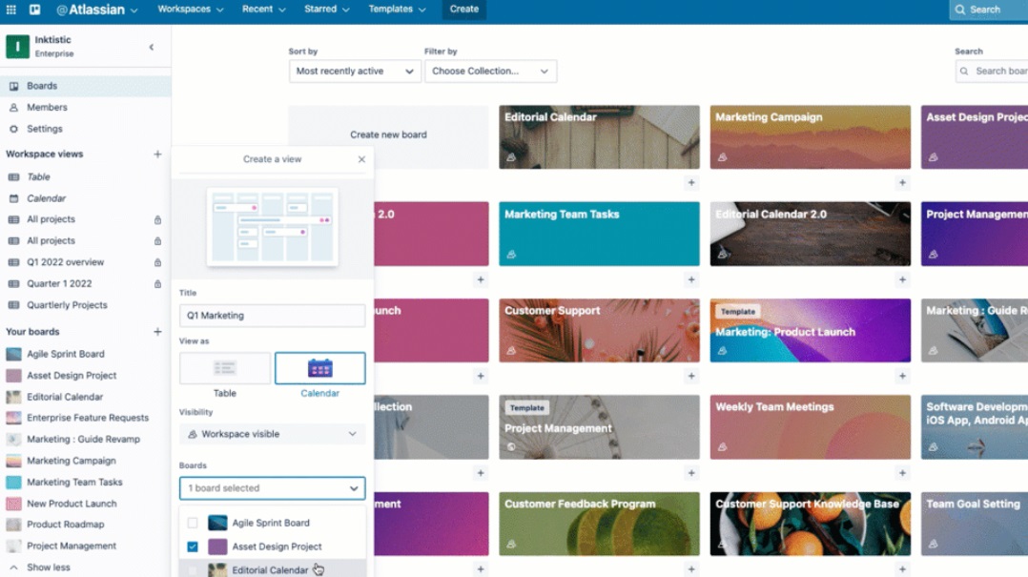The image size is (1028, 577).
Task: Open the Atlassian dropdown in header
Action: (x=97, y=10)
